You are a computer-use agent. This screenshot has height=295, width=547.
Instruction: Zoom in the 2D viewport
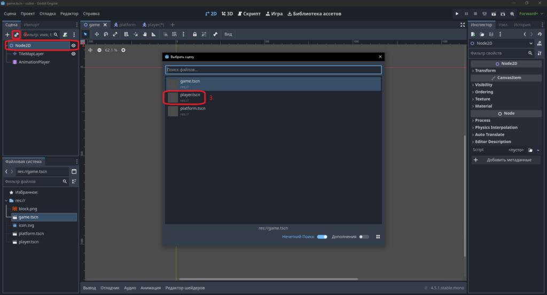click(123, 50)
